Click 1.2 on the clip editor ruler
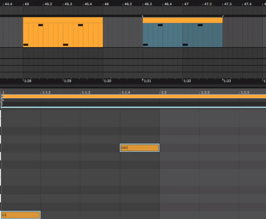Screen dimensions: 266x219 pyautogui.click(x=164, y=92)
